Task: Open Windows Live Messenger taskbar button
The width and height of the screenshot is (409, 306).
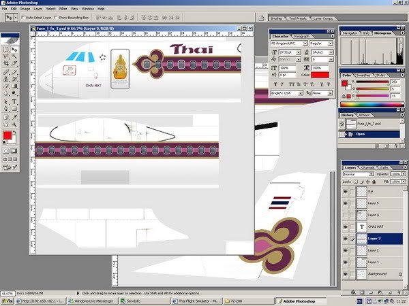Action: [93, 301]
